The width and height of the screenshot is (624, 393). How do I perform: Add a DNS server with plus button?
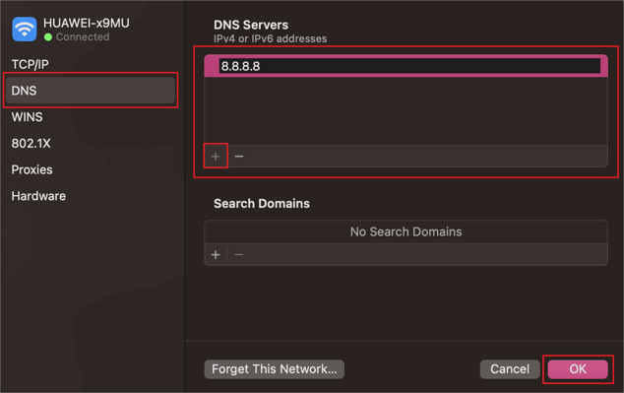[216, 157]
